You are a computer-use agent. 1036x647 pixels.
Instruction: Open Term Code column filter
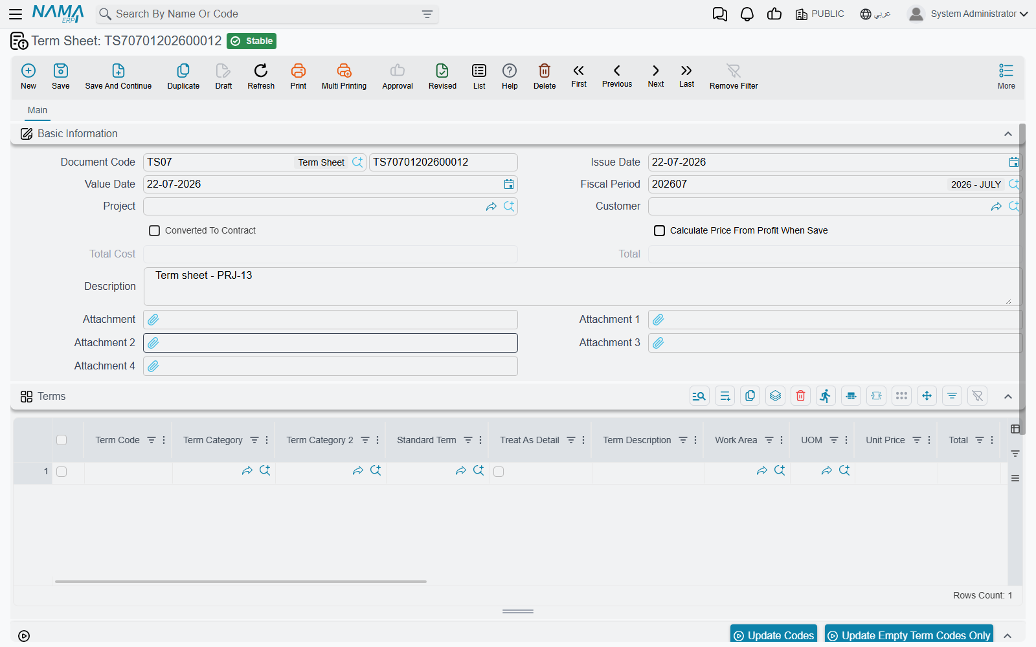[x=152, y=441]
